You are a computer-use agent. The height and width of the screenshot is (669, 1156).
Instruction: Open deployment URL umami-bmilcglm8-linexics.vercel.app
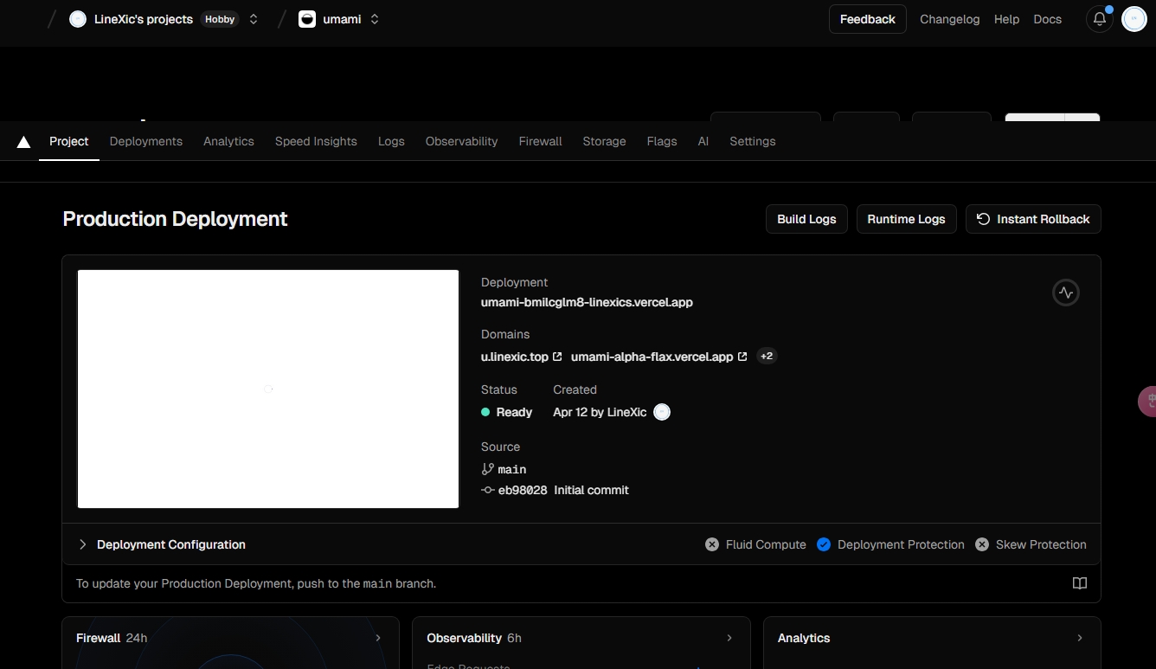click(587, 302)
